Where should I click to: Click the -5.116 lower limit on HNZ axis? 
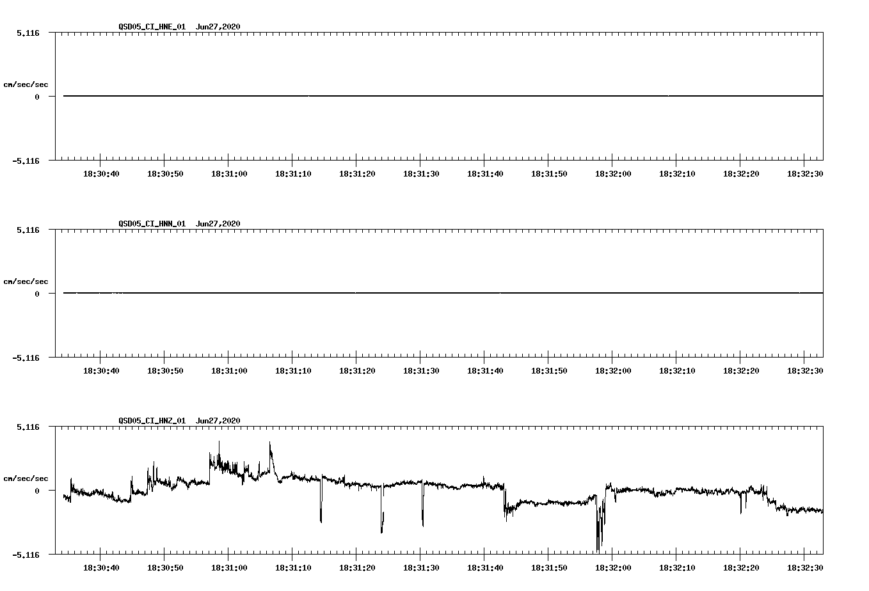pos(26,555)
